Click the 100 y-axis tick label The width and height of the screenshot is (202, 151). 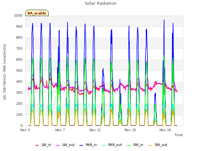pyautogui.click(x=19, y=115)
